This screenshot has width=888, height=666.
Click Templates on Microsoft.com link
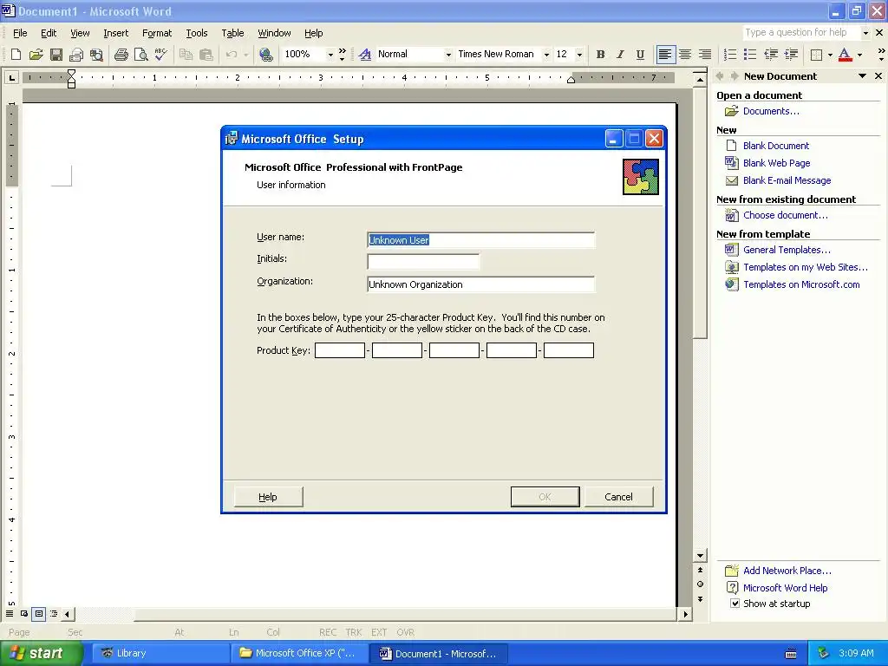point(801,284)
